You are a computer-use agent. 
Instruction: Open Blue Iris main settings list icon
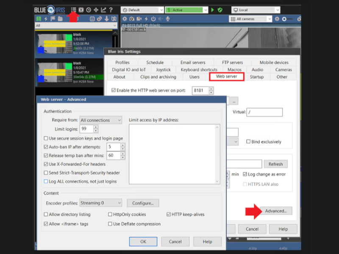click(73, 10)
